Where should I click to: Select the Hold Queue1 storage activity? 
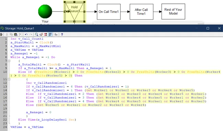pos(74,12)
